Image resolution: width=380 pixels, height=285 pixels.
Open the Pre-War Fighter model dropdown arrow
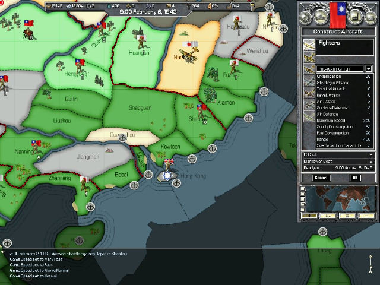point(368,69)
